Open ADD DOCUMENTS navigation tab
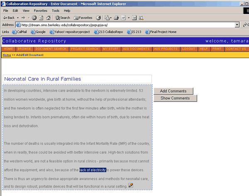 (136, 49)
